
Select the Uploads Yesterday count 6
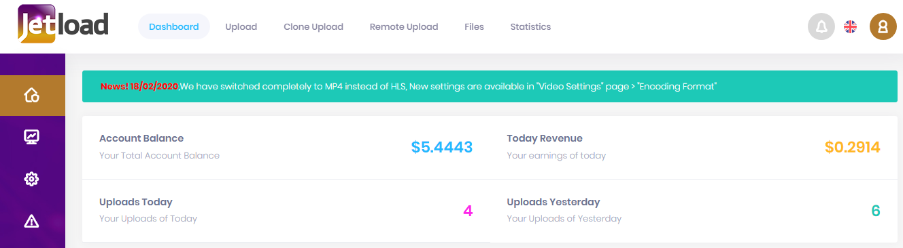click(876, 211)
